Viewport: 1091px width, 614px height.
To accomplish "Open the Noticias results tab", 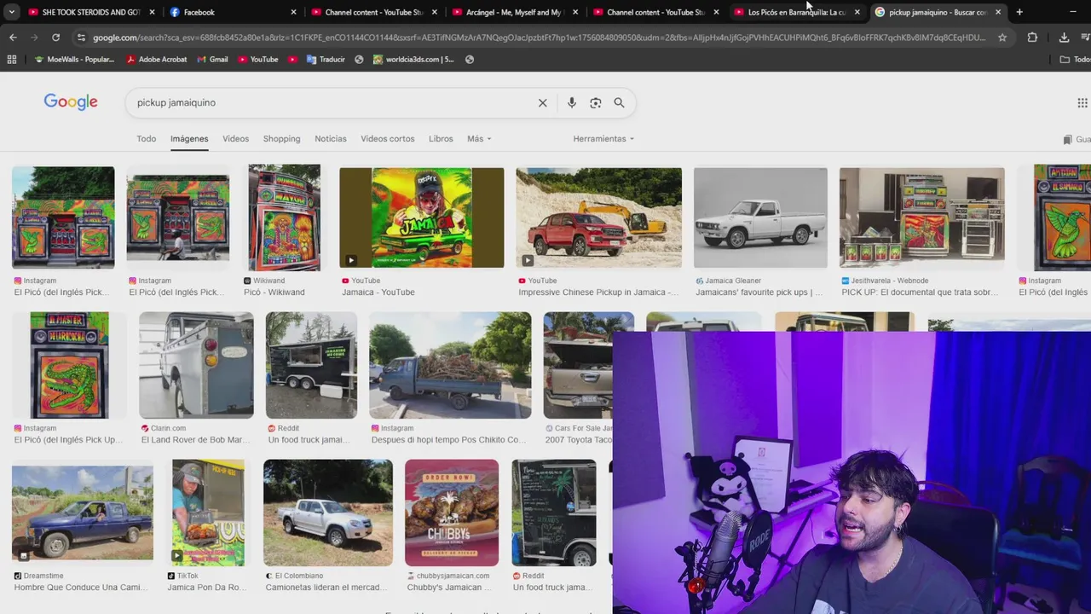I will click(x=331, y=139).
